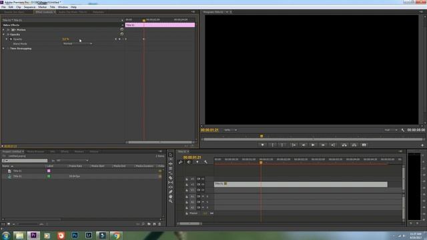
Task: Toggle nest sequences icon in timeline header
Action: tap(181, 162)
